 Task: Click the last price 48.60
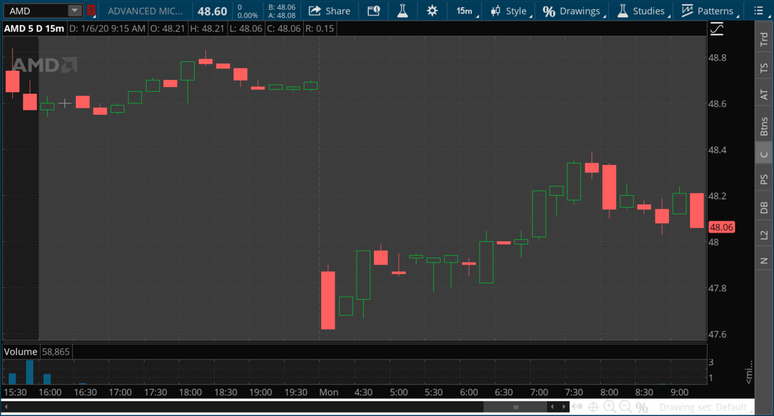coord(212,11)
